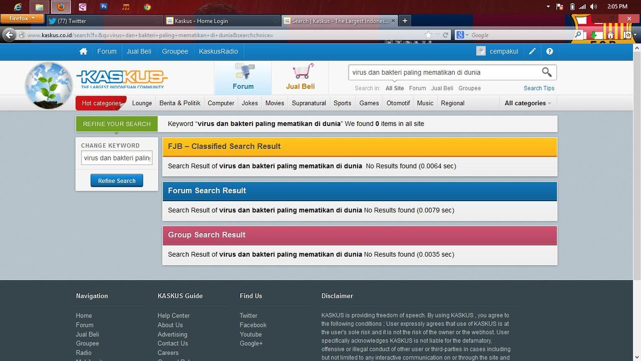Click the Firefox back arrow button
The width and height of the screenshot is (641, 361).
click(x=9, y=35)
